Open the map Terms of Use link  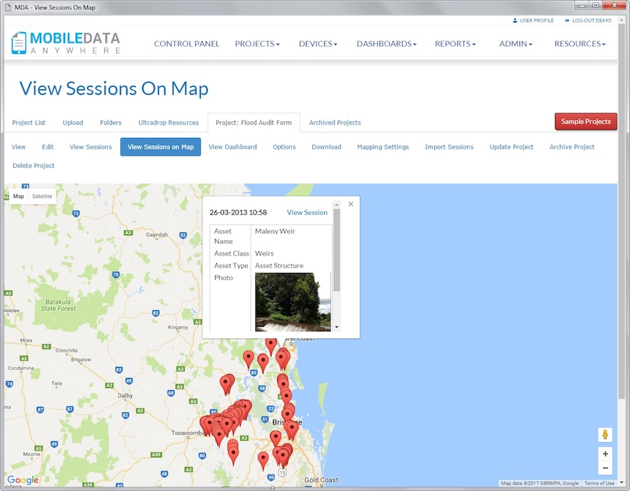(x=599, y=483)
